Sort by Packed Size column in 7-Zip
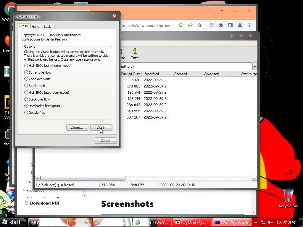Viewport: 303px width, 227px height. (131, 74)
